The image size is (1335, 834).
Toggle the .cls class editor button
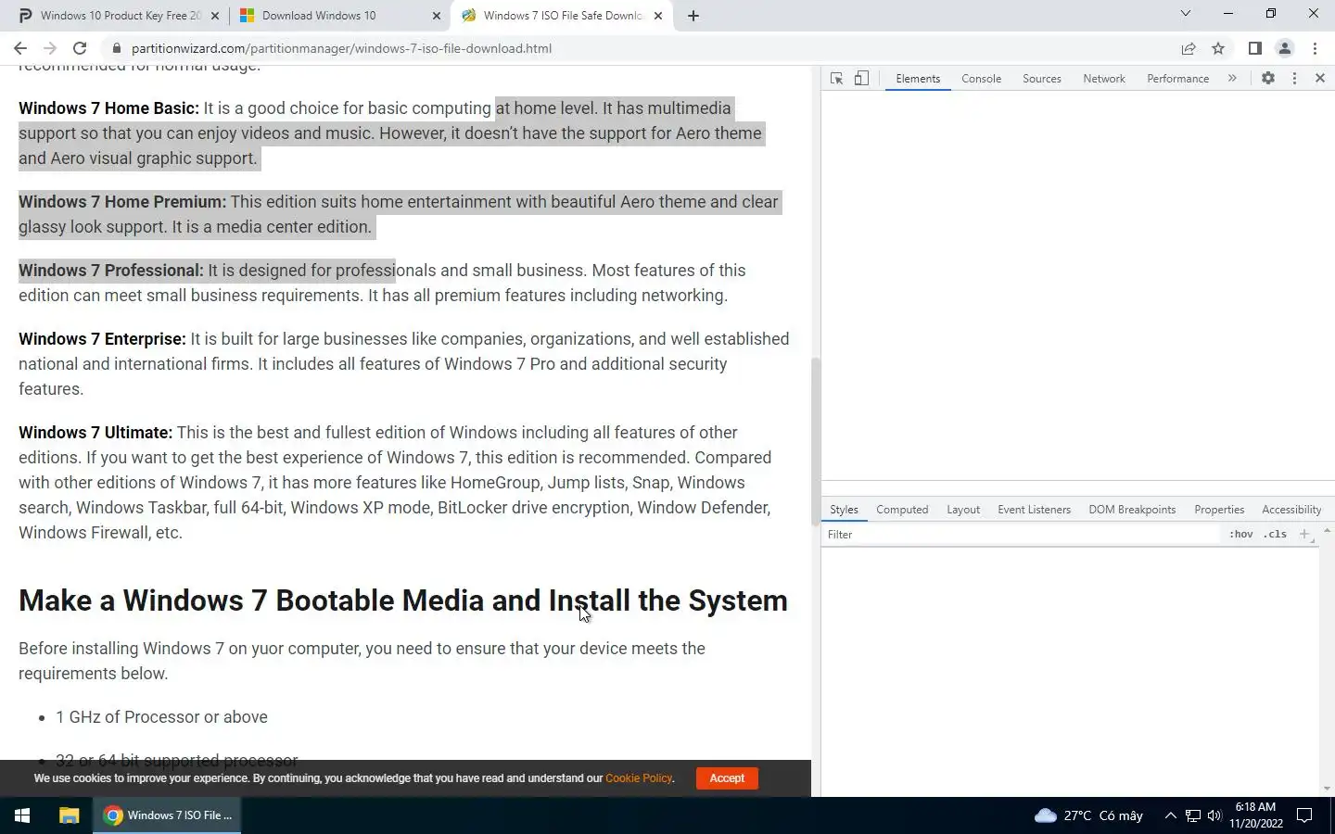pyautogui.click(x=1276, y=535)
